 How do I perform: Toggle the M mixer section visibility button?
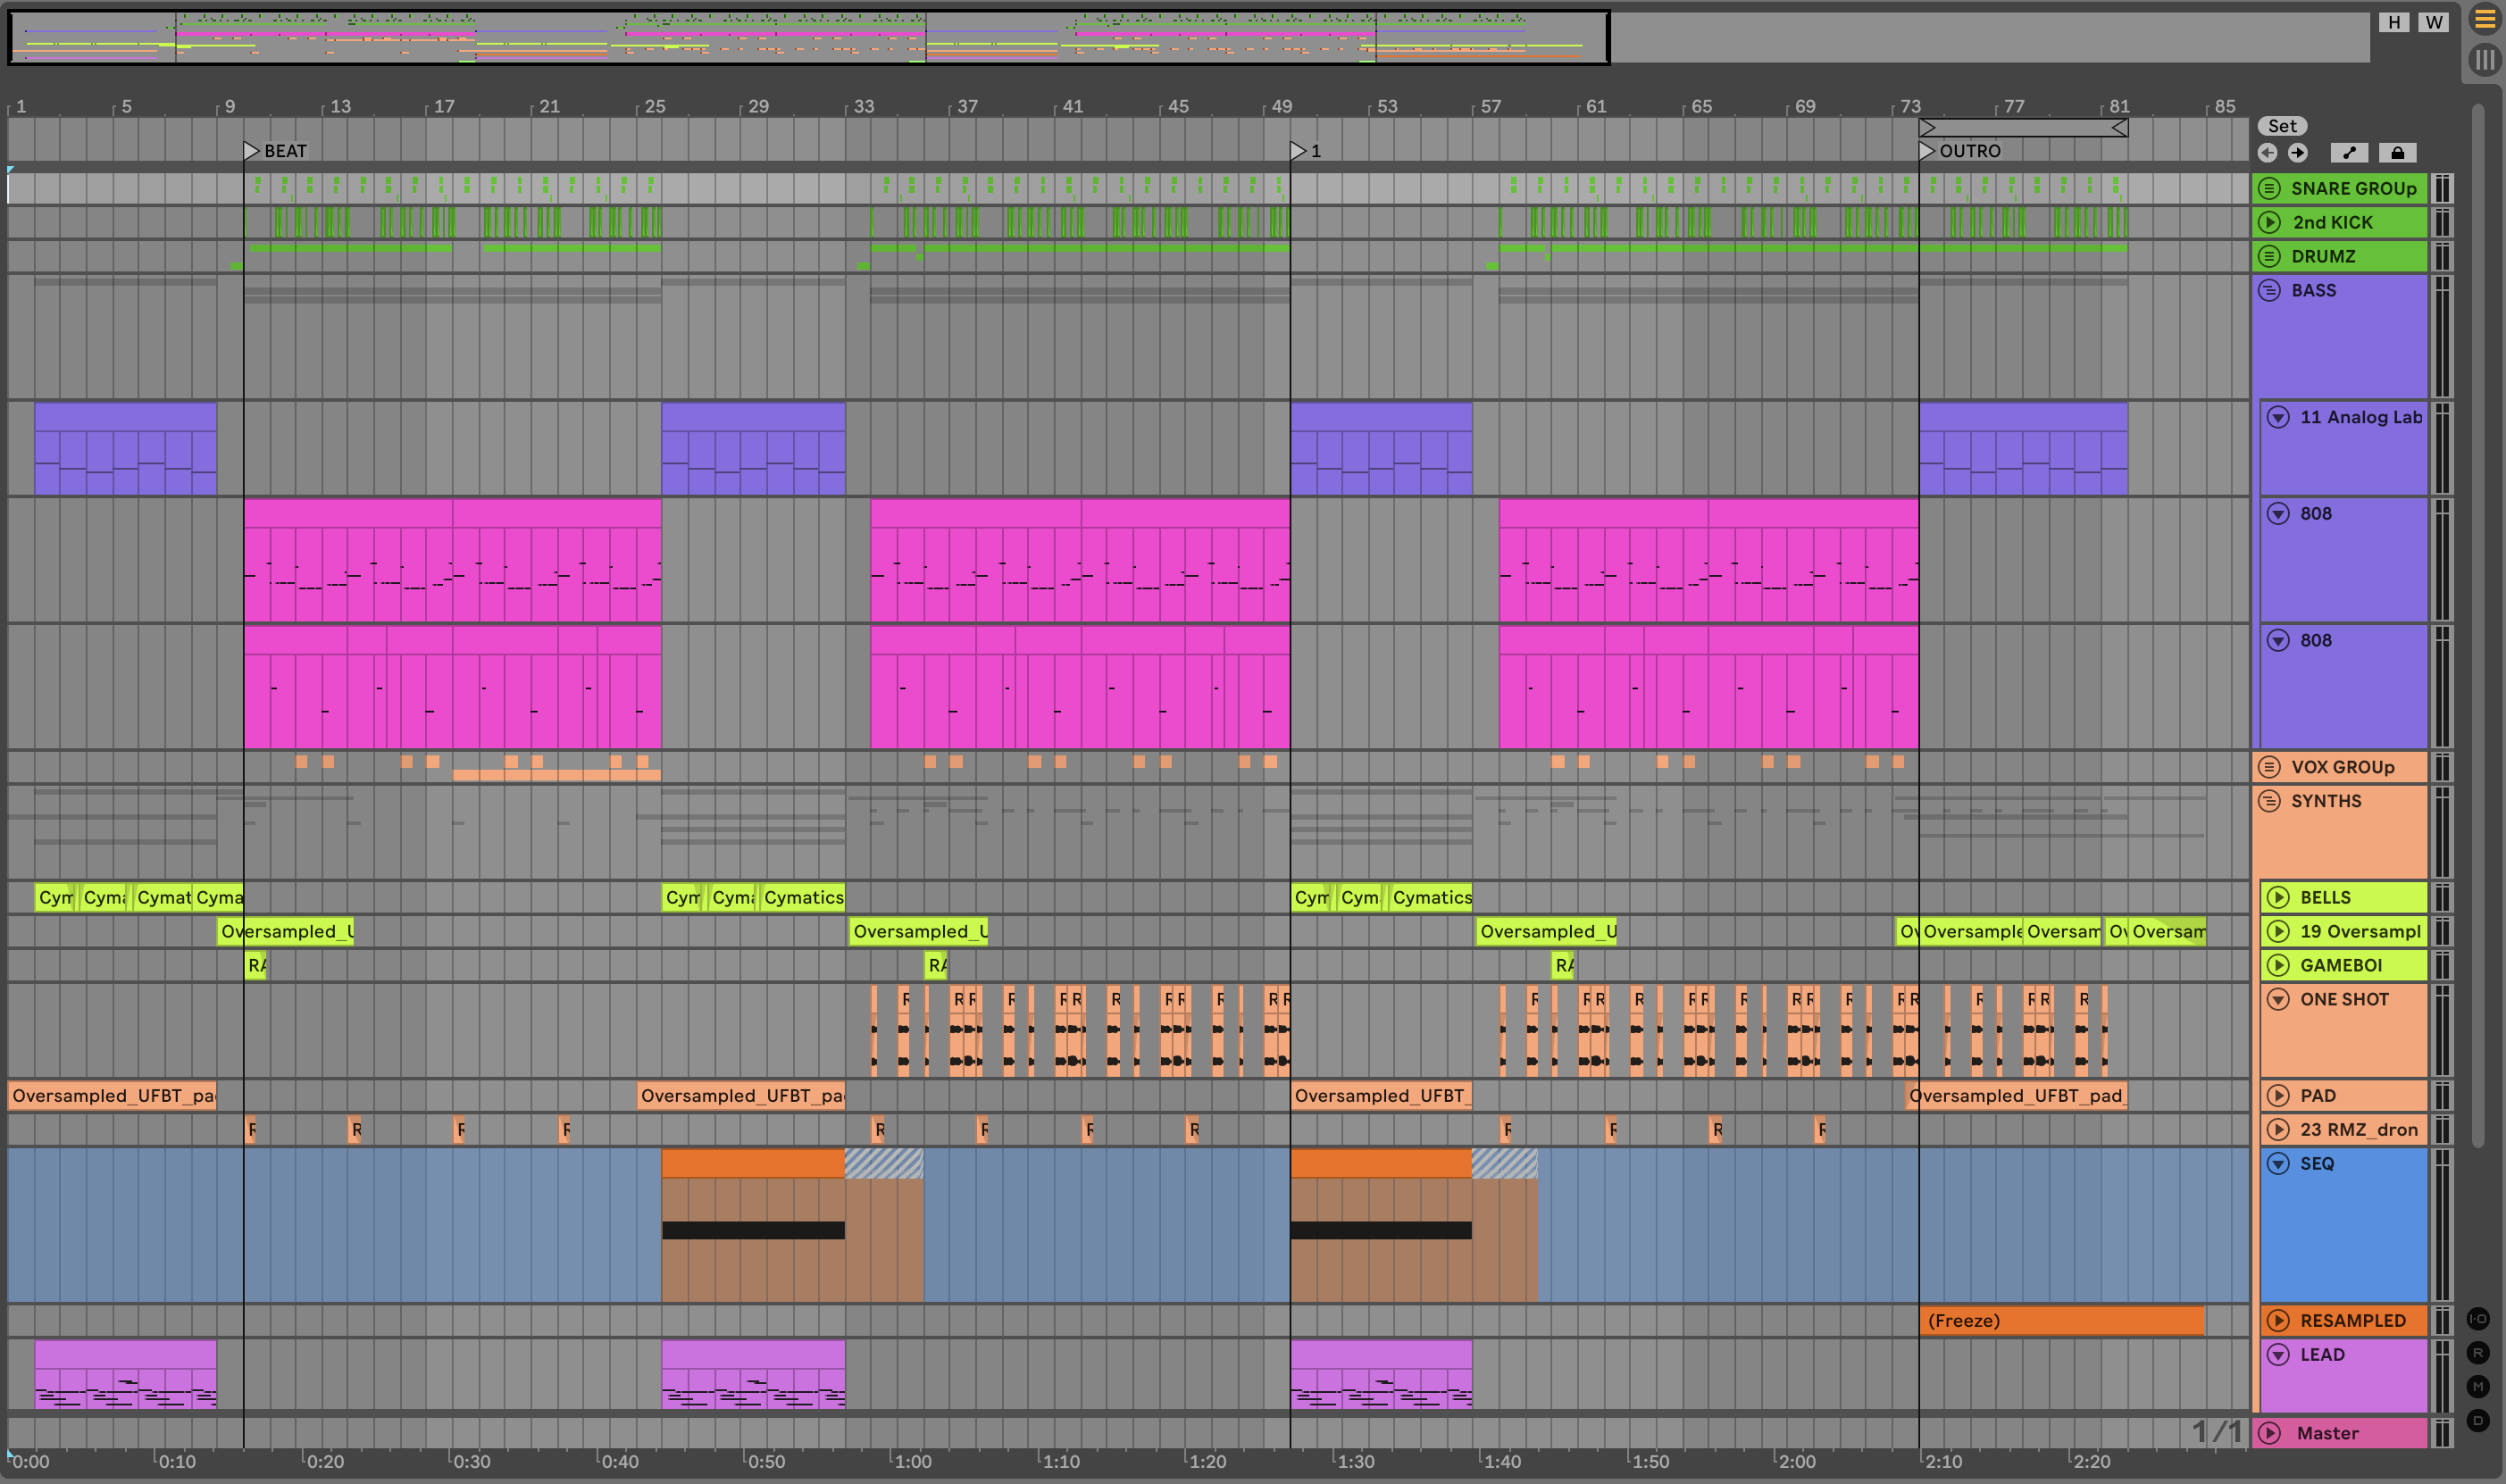[x=2478, y=1386]
